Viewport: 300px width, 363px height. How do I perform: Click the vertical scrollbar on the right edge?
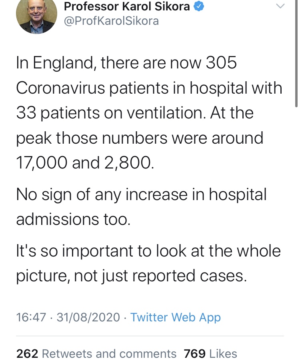click(296, 53)
